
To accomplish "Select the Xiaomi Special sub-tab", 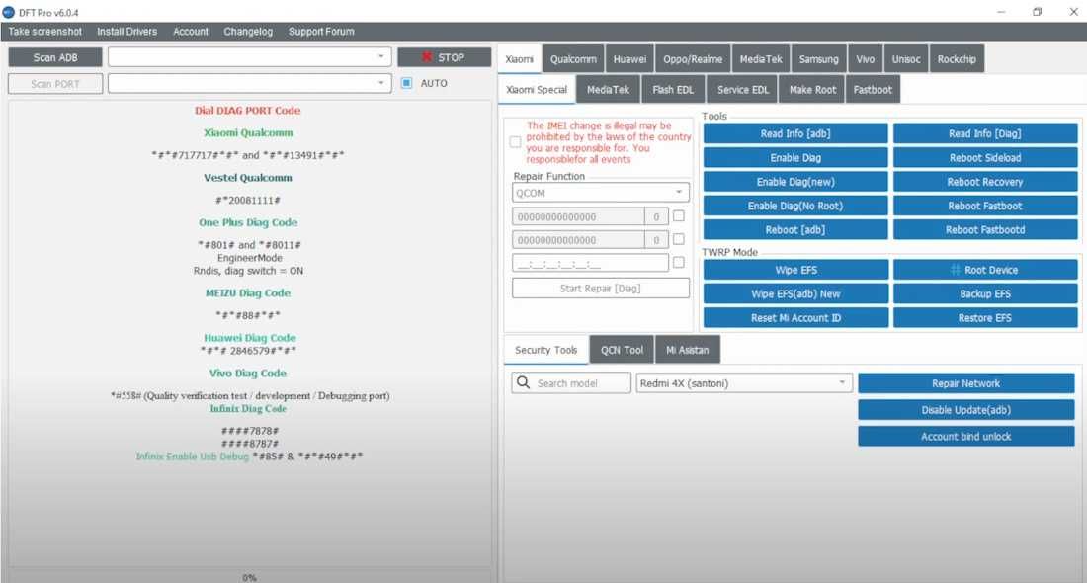I will pos(537,89).
